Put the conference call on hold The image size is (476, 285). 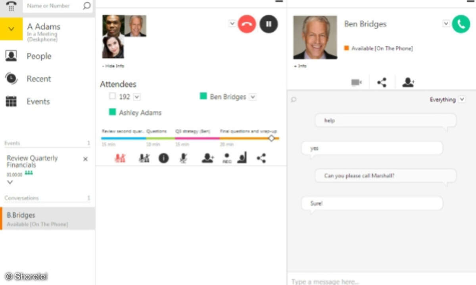pos(269,24)
